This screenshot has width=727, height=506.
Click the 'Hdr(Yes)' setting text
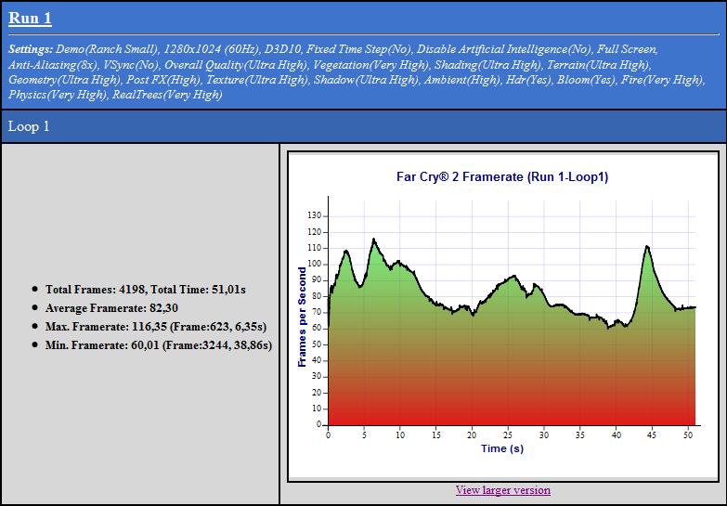click(529, 80)
